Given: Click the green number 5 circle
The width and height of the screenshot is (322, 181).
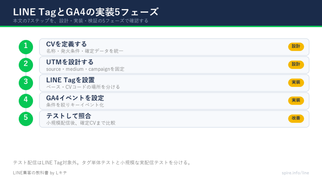Looking at the screenshot, I should [x=26, y=119].
